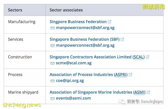Click envelope icon in Services row
This screenshot has height=109, width=168.
point(52,46)
